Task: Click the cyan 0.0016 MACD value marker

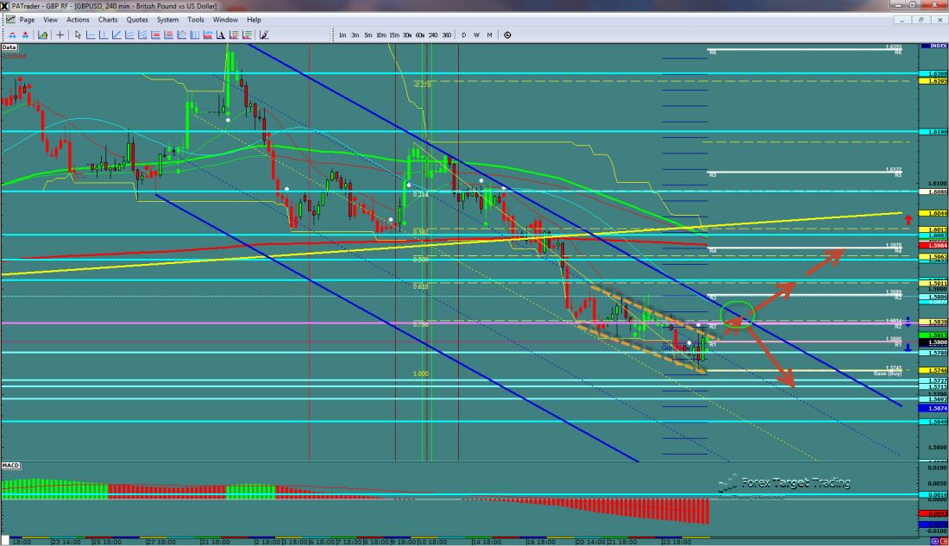Action: coord(933,495)
